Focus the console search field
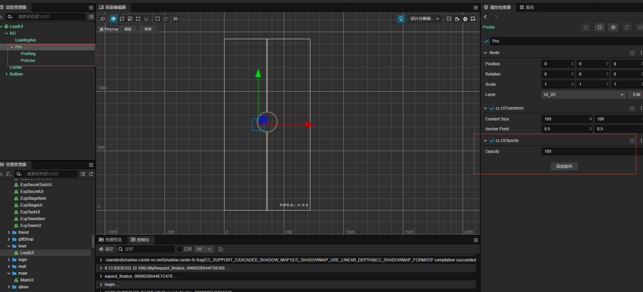This screenshot has height=292, width=643. pos(146,249)
